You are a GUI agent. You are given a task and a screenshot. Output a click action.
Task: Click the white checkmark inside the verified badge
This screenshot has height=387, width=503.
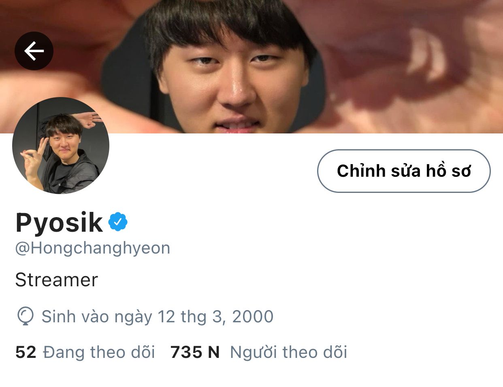click(x=118, y=222)
